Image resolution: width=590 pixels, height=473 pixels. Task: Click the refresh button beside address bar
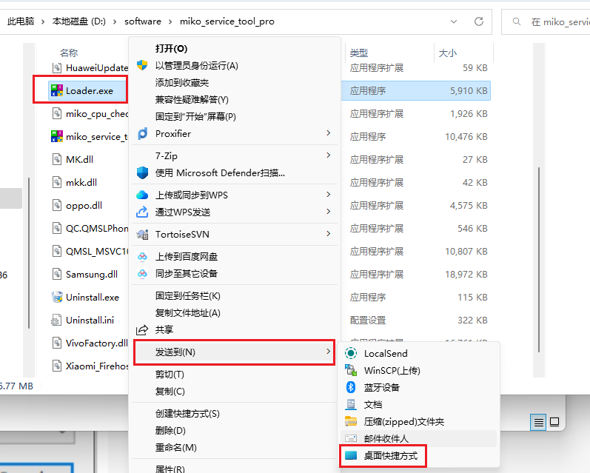[479, 21]
